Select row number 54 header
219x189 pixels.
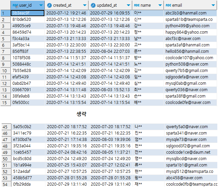(x=6, y=184)
